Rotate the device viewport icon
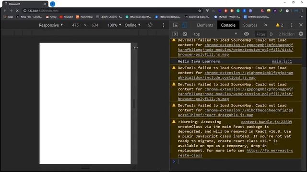 [x=150, y=25]
